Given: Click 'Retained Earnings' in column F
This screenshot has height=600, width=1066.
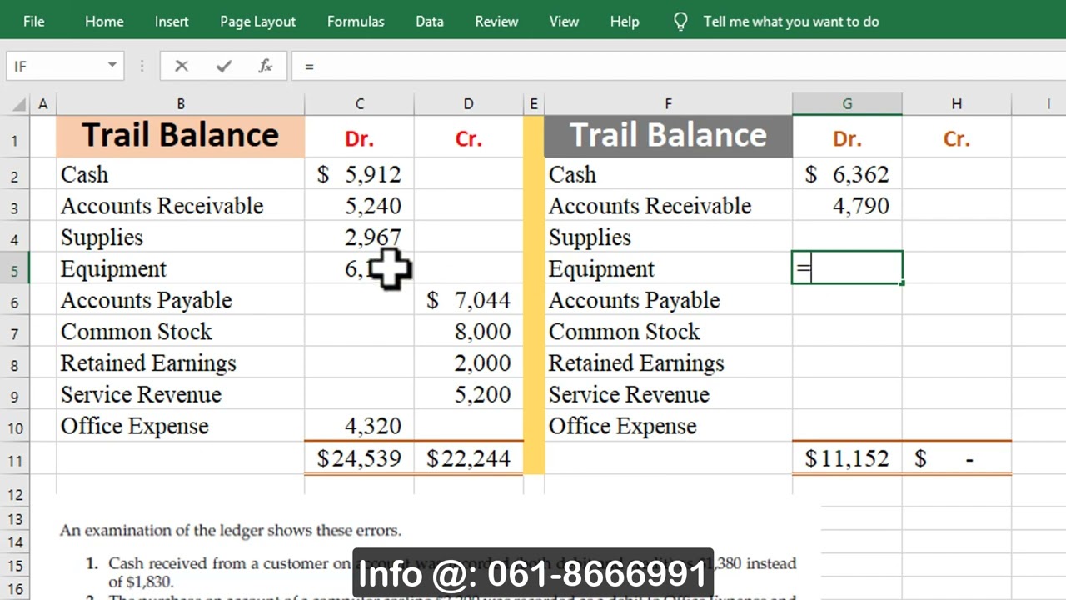Looking at the screenshot, I should click(x=636, y=364).
